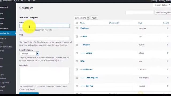This screenshot has width=171, height=96.
Task: Go to Dashboard in sidebar
Action: pos(4,7)
